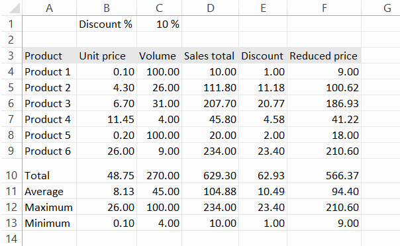Click sales total 45.80

[211, 119]
